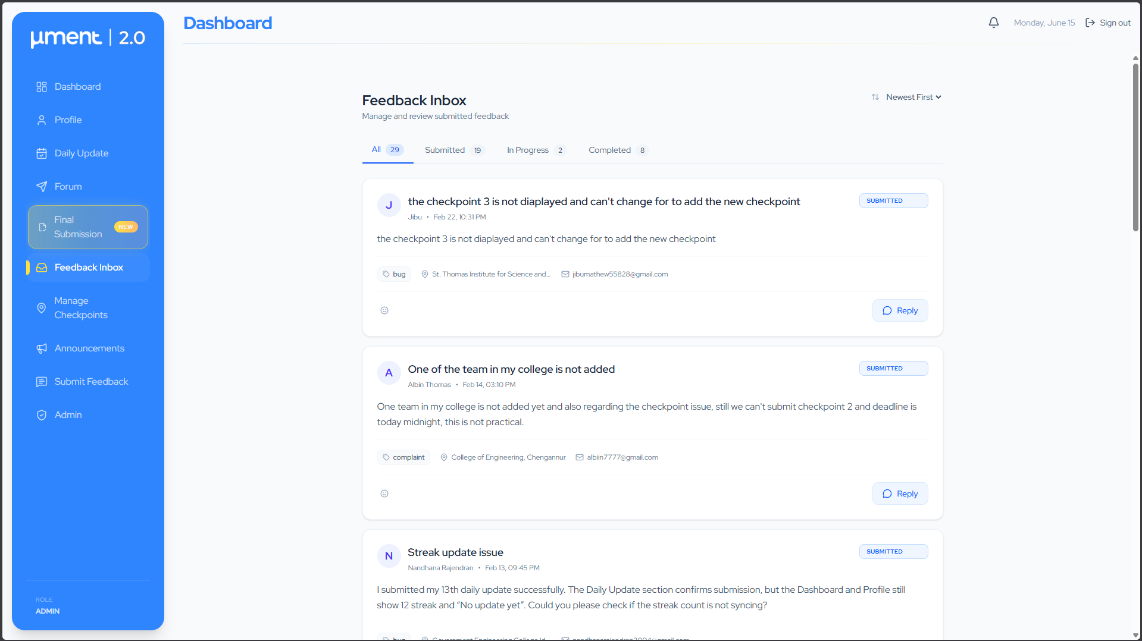The image size is (1142, 641).
Task: Add emoji reaction to Albin Thomas's feedback
Action: pos(384,494)
